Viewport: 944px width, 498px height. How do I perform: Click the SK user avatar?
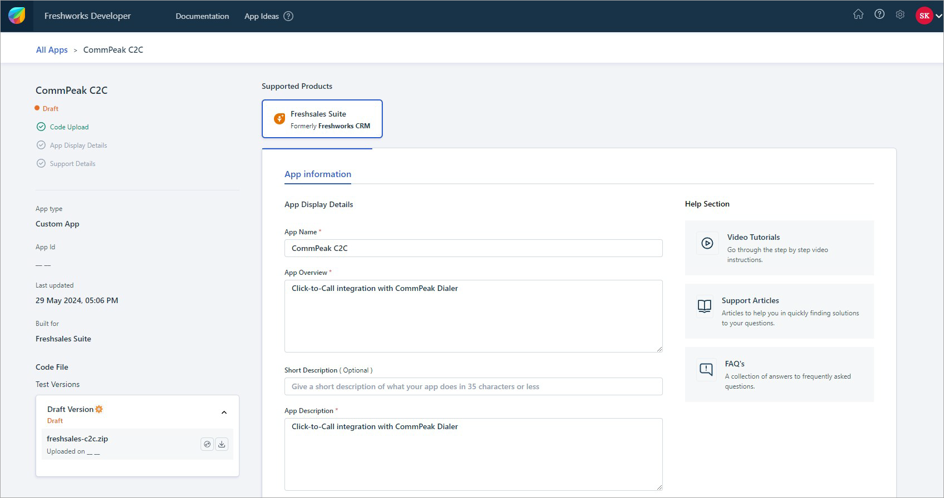pos(925,16)
